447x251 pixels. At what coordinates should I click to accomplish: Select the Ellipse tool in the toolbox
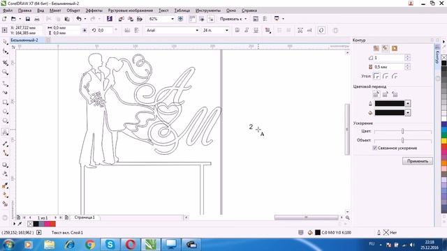click(x=5, y=112)
